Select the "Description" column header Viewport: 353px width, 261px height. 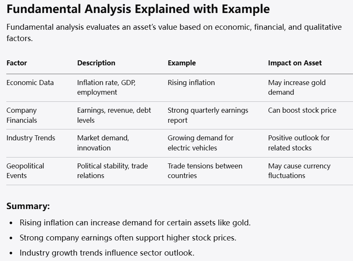click(x=96, y=63)
